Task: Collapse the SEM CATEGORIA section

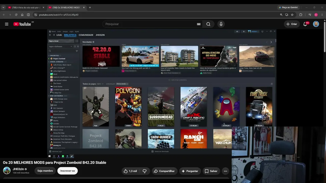Action: 49,96
